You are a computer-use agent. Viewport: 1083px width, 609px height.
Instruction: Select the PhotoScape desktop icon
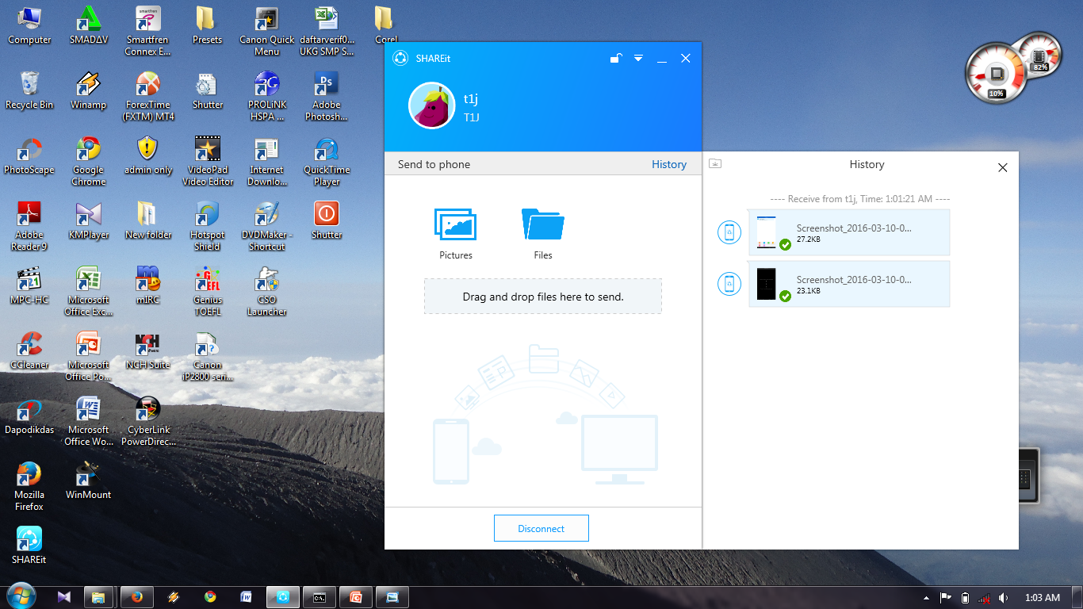[x=29, y=155]
